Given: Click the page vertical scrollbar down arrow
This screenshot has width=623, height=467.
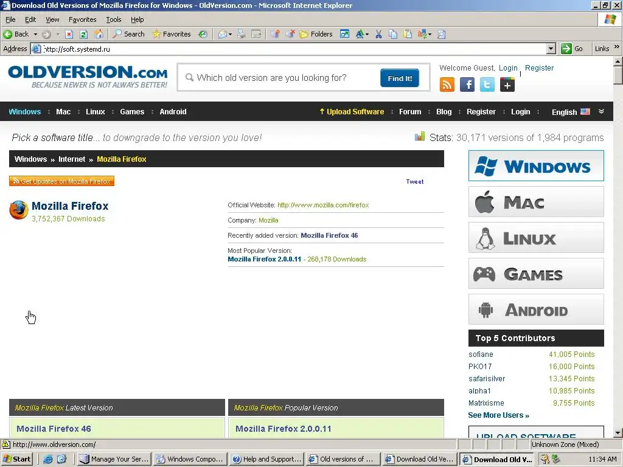Looking at the screenshot, I should (618, 433).
